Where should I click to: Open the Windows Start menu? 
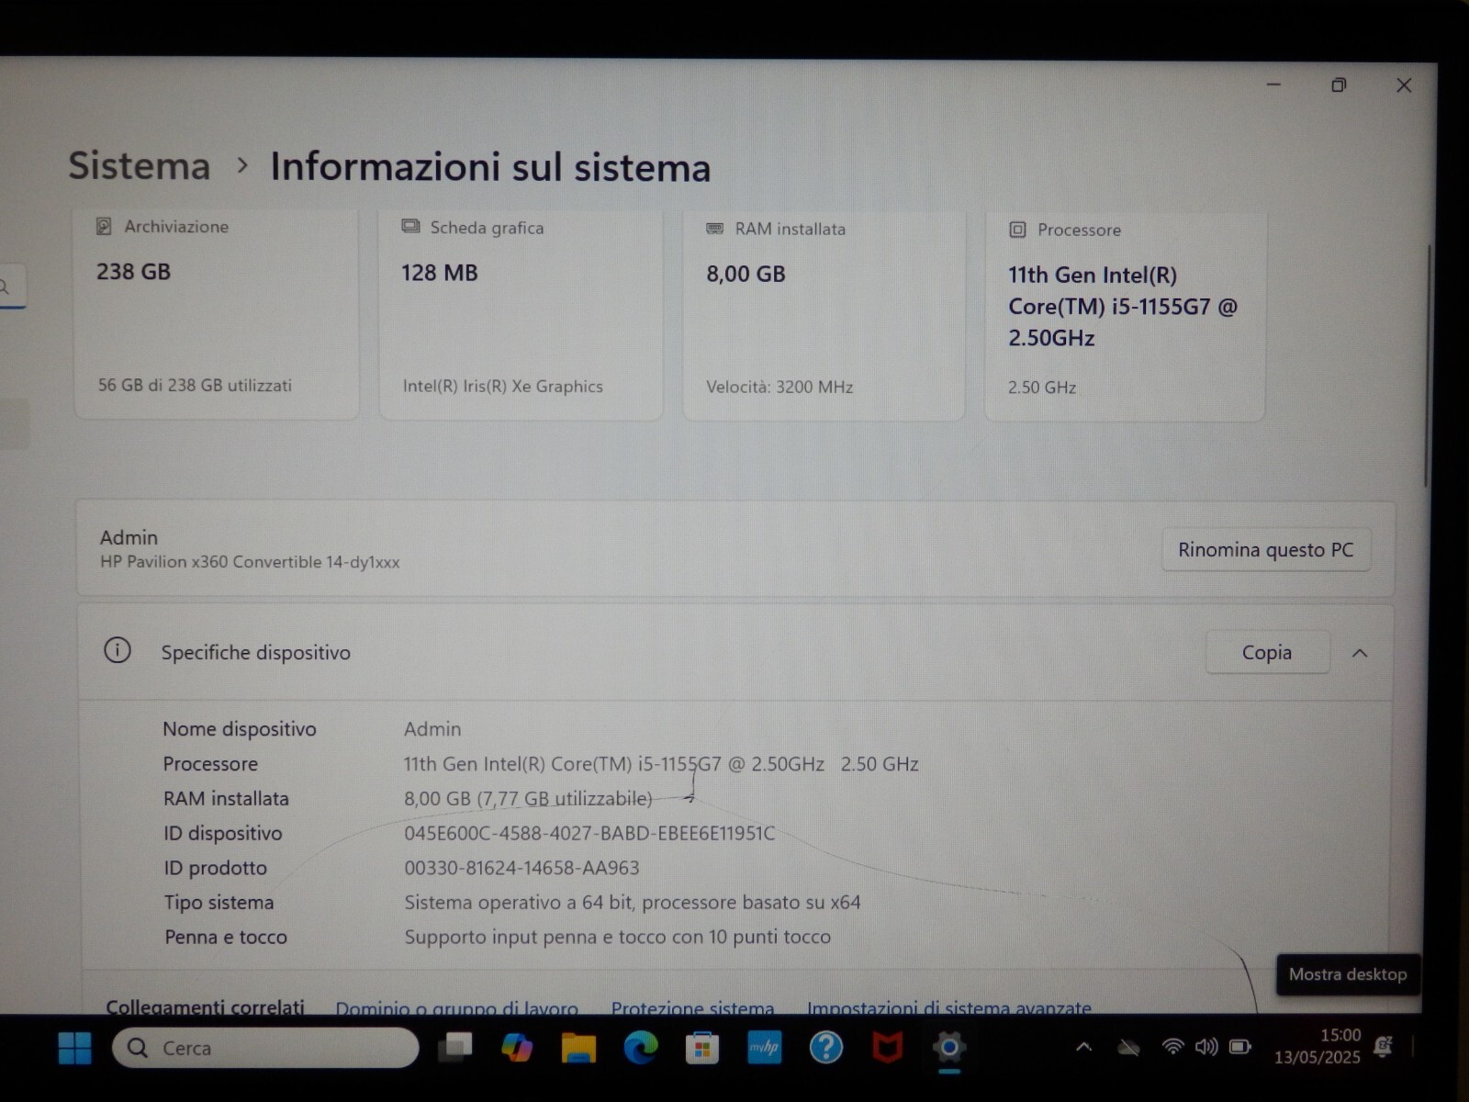point(74,1048)
